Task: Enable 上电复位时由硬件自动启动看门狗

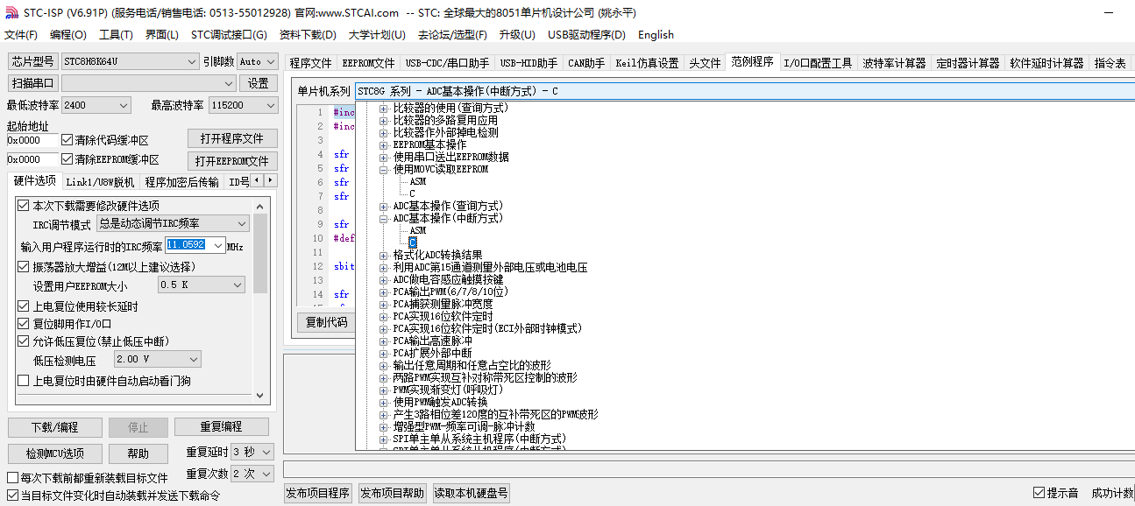Action: pyautogui.click(x=24, y=381)
